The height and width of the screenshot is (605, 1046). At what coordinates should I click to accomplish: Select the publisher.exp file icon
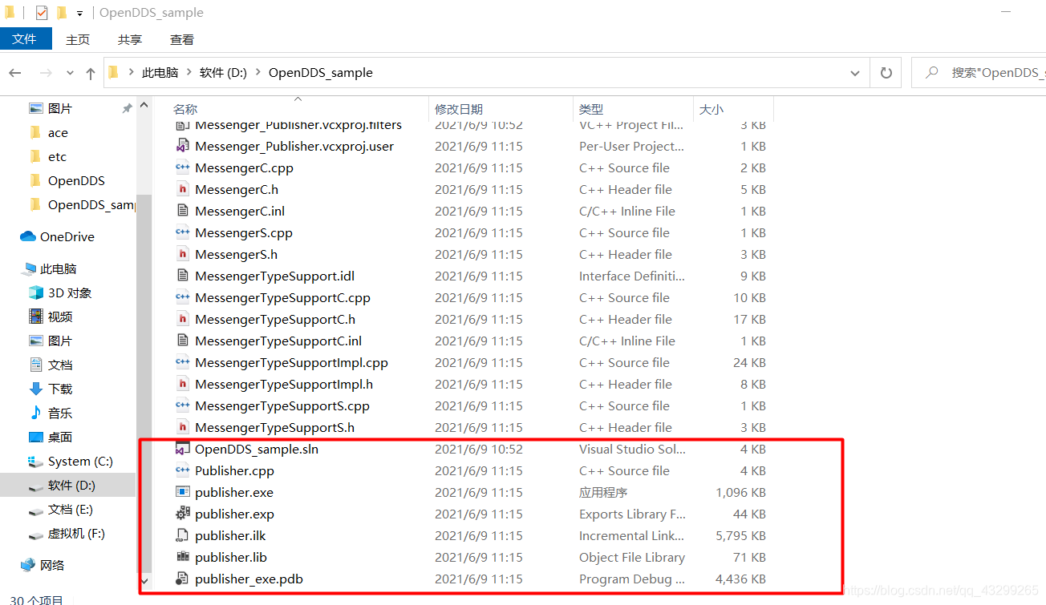[x=182, y=514]
